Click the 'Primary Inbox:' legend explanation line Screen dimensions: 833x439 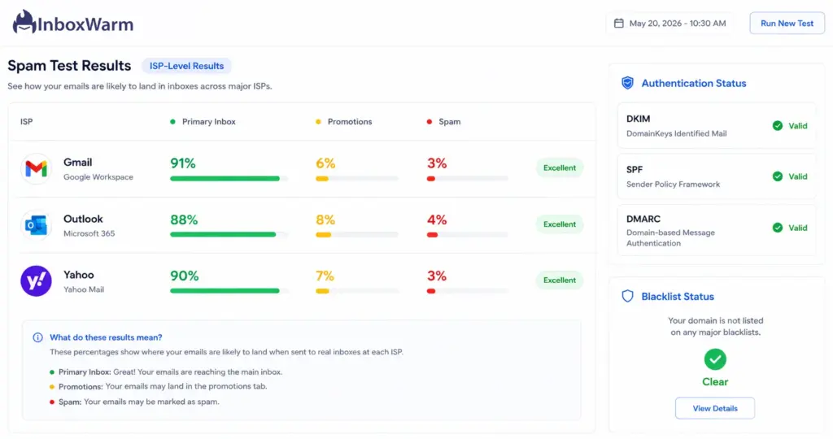[170, 372]
